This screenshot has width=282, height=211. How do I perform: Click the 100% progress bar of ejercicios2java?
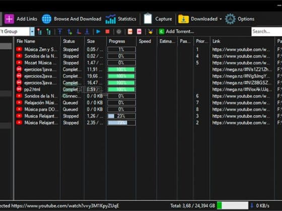pyautogui.click(x=121, y=76)
